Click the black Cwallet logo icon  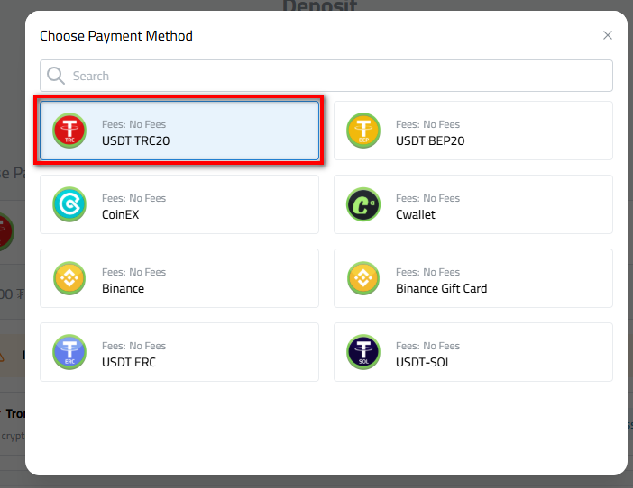coord(363,205)
